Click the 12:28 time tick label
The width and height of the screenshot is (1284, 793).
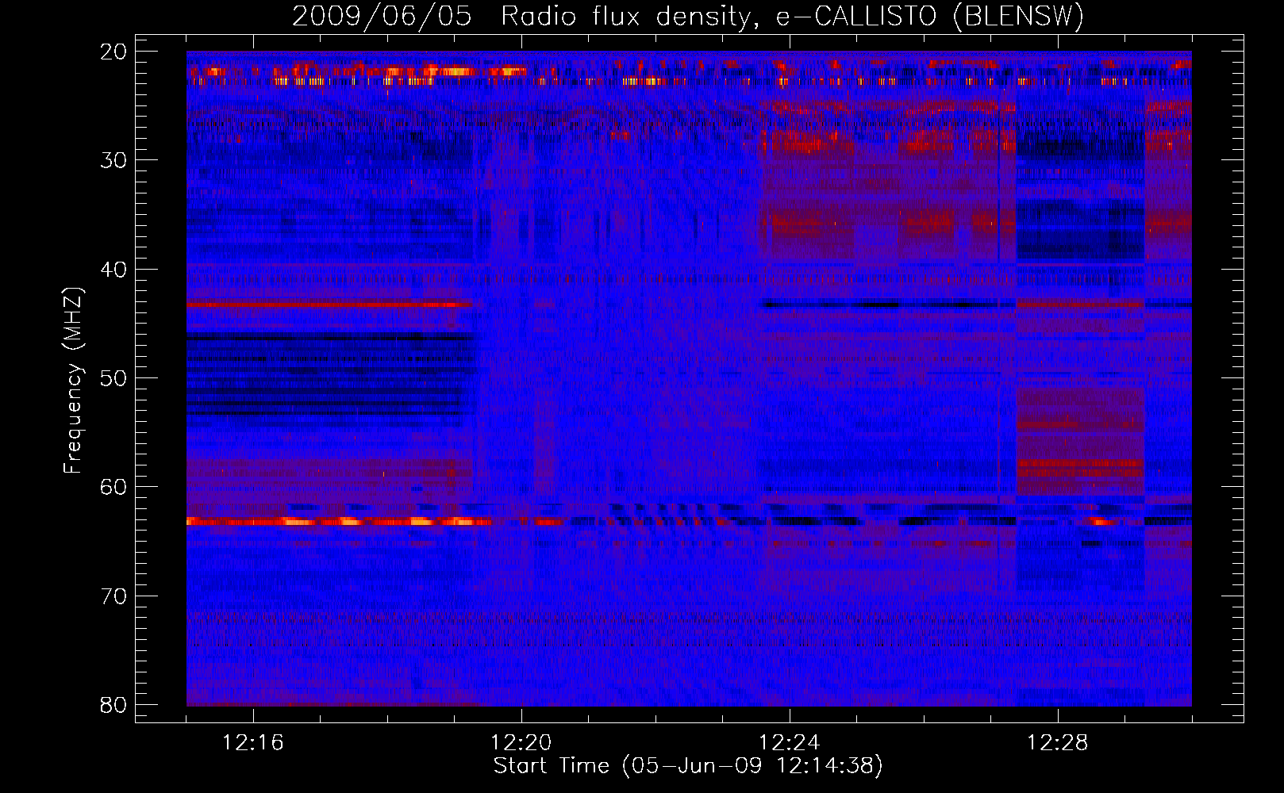click(x=1058, y=743)
